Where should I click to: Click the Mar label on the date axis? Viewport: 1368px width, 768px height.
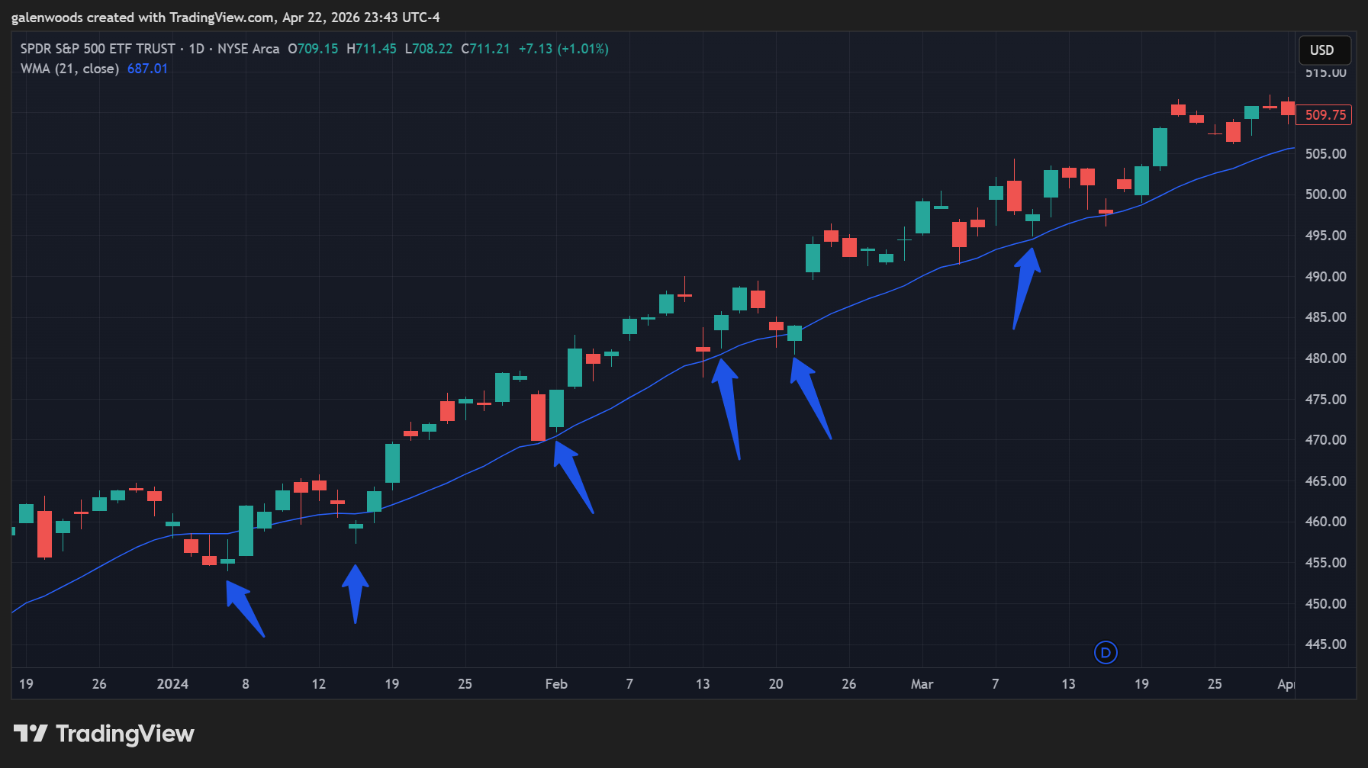click(x=922, y=684)
